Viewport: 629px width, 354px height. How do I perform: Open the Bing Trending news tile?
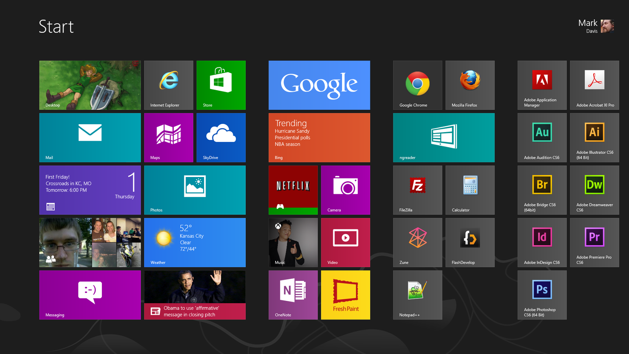pyautogui.click(x=319, y=137)
